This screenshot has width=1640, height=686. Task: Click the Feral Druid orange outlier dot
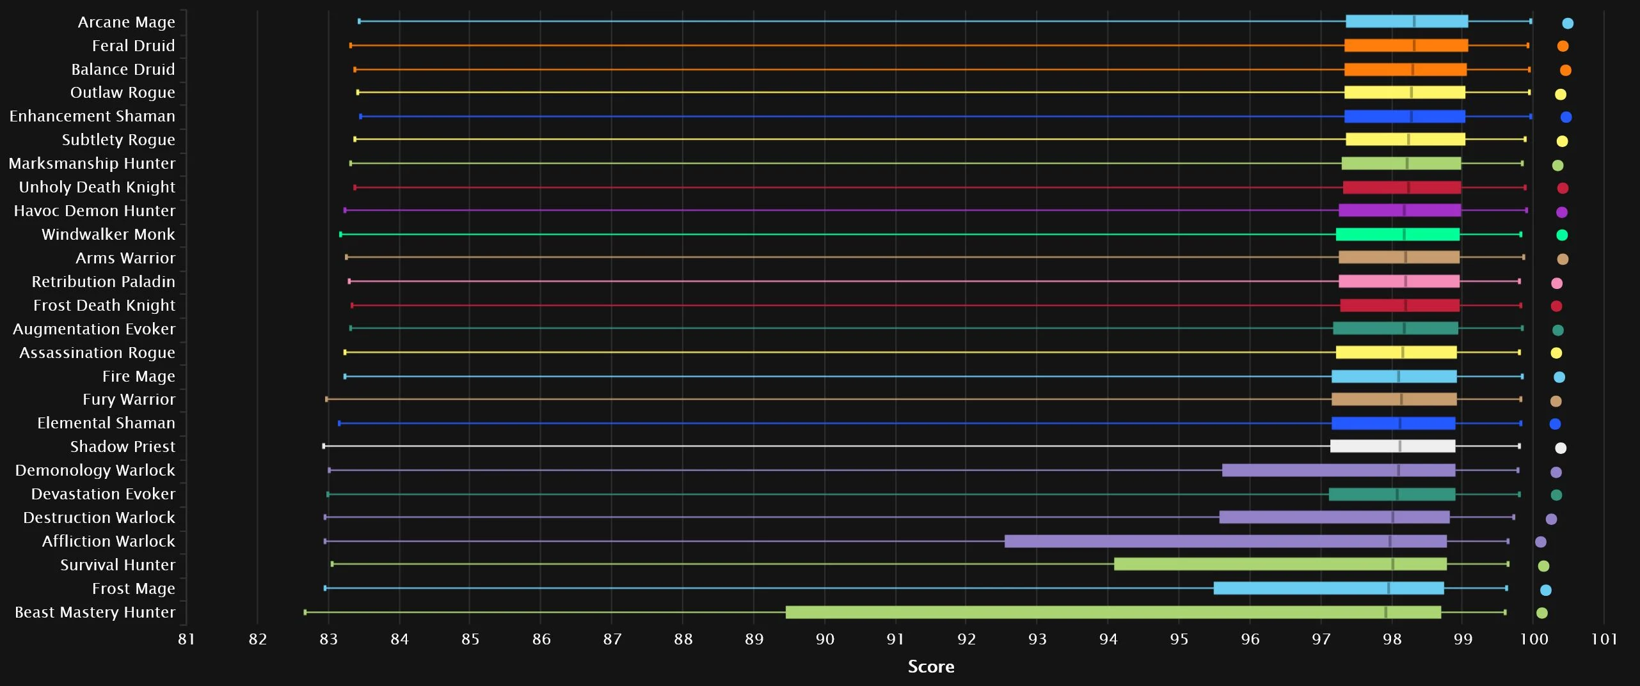pos(1562,46)
